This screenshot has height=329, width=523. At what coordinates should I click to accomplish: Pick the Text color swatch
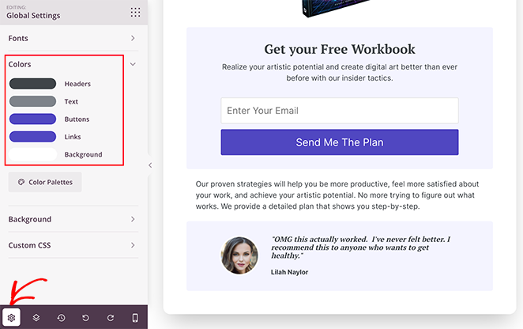(x=32, y=101)
